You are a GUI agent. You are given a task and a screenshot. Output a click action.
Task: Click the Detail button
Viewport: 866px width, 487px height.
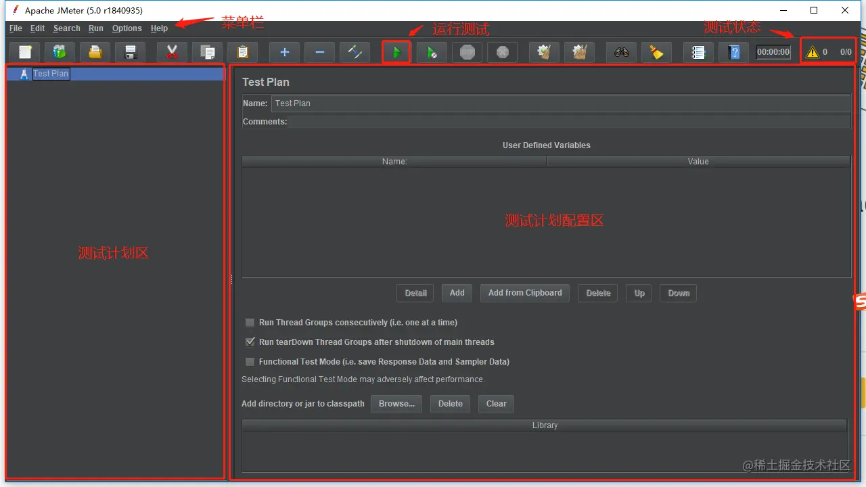[415, 293]
